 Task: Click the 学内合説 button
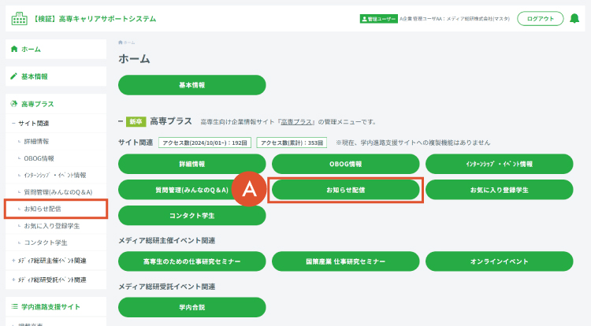pyautogui.click(x=191, y=307)
